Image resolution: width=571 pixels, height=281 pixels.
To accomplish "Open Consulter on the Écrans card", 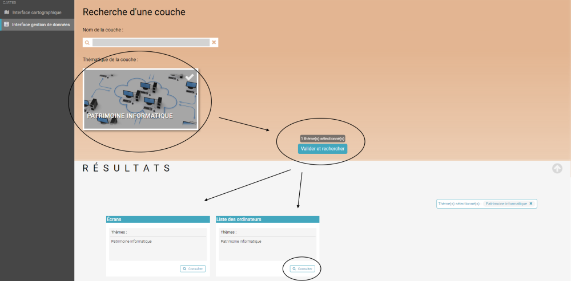I will click(192, 268).
